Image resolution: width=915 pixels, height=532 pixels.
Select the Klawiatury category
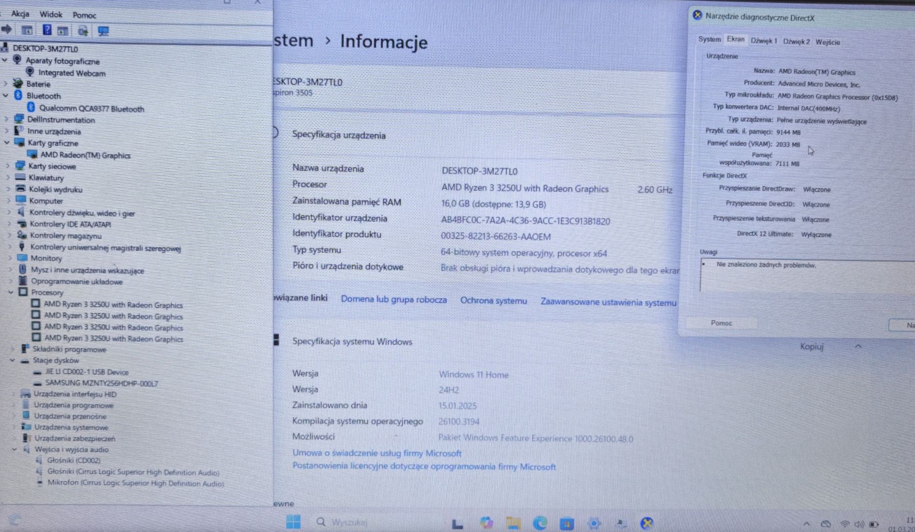coord(46,178)
